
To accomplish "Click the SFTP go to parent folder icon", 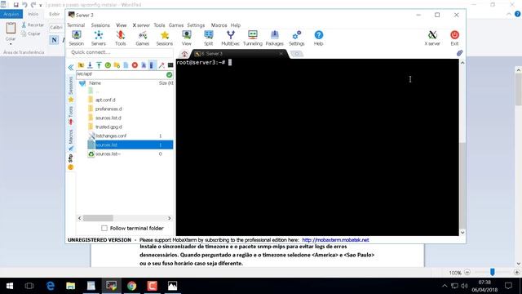I will 81,65.
